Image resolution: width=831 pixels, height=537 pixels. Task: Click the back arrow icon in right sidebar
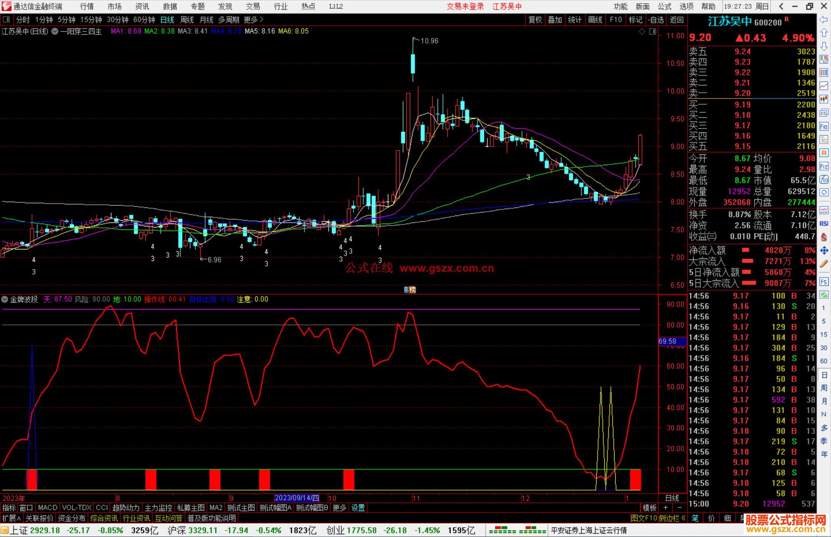pos(824,20)
